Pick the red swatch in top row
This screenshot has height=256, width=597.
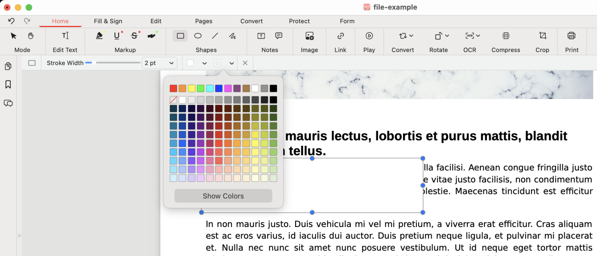click(x=173, y=88)
